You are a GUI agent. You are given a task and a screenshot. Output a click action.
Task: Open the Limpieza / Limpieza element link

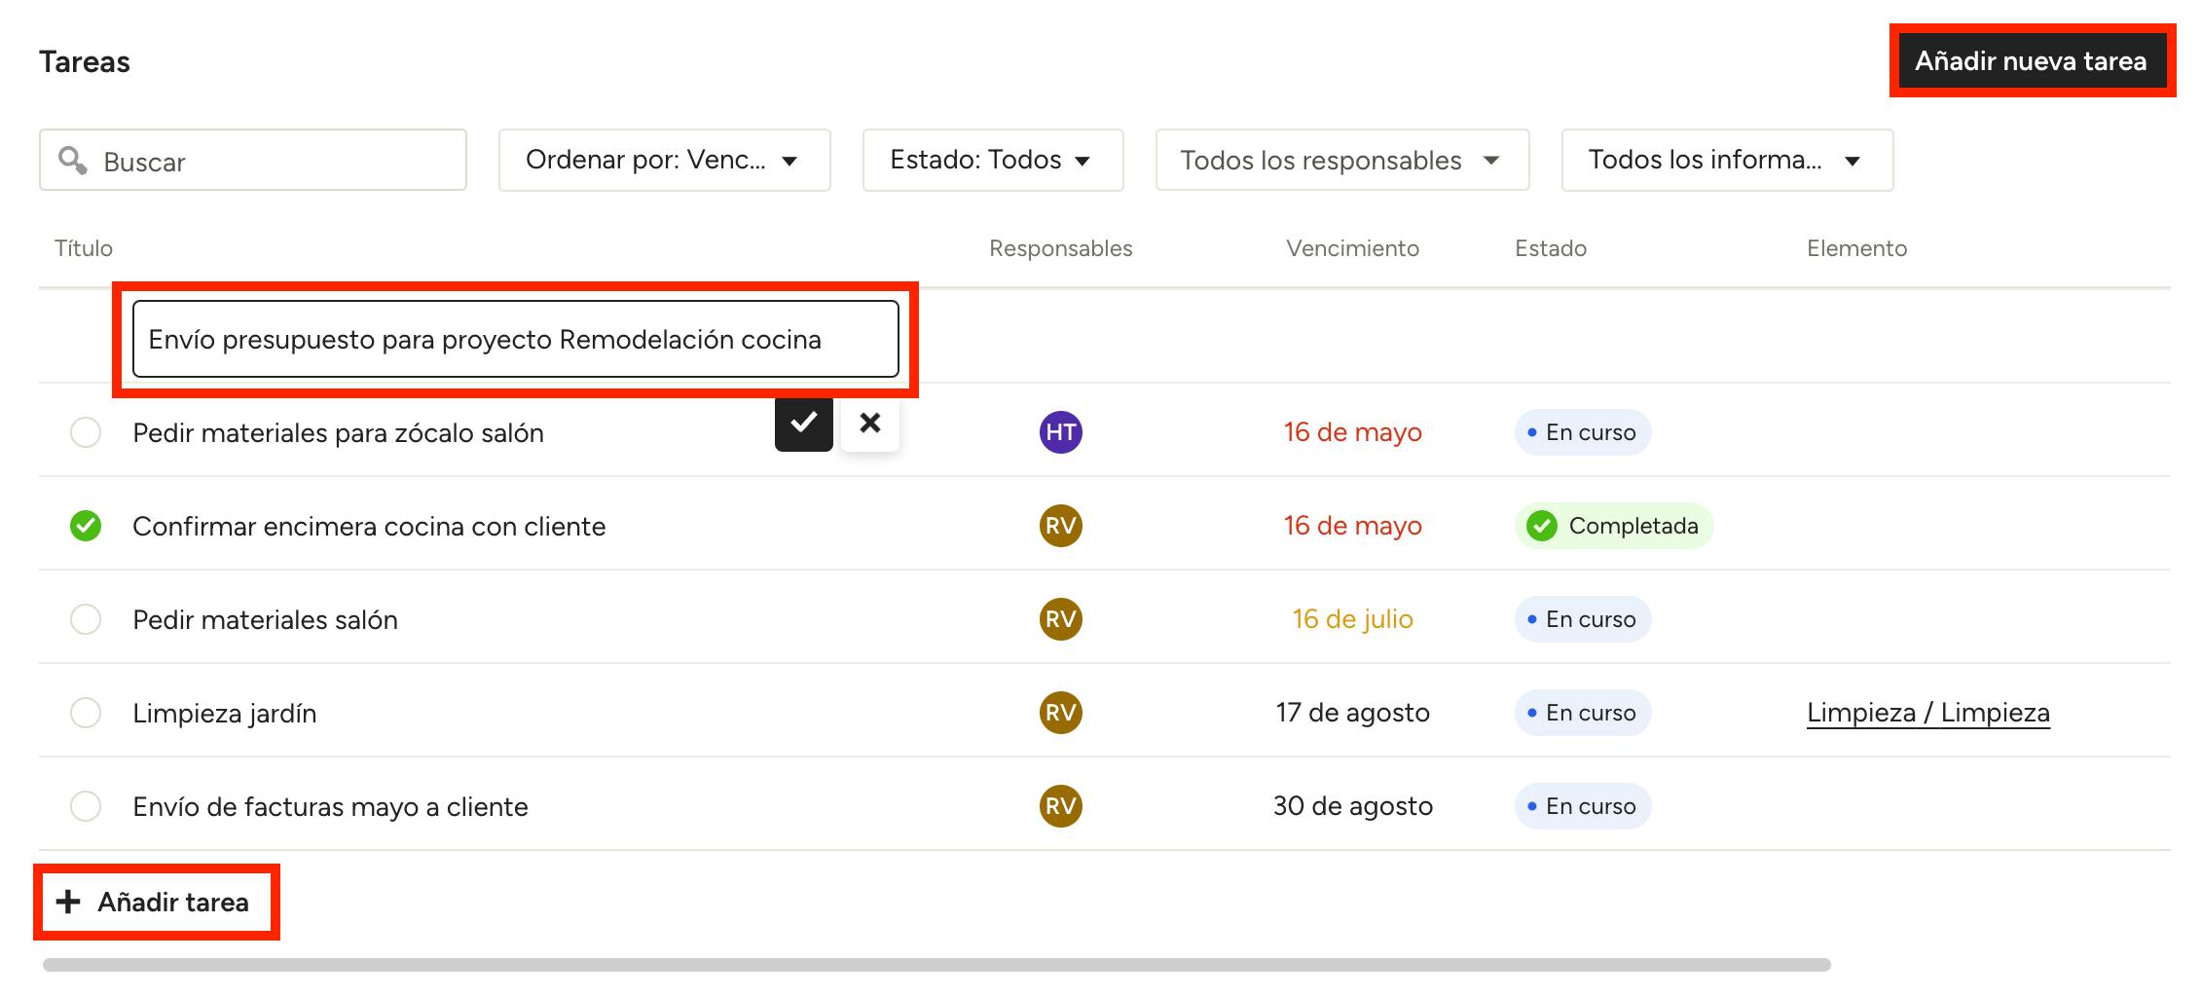tap(1927, 713)
